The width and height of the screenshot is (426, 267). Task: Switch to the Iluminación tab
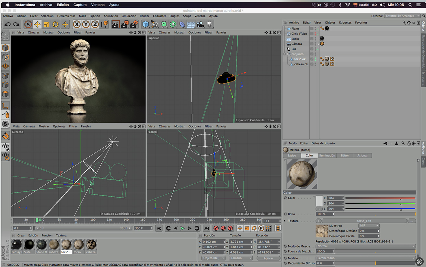tap(327, 156)
